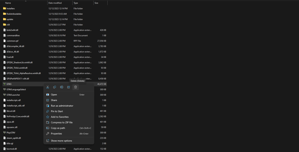Open Properties from the context menu
The image size is (299, 152).
point(56,134)
